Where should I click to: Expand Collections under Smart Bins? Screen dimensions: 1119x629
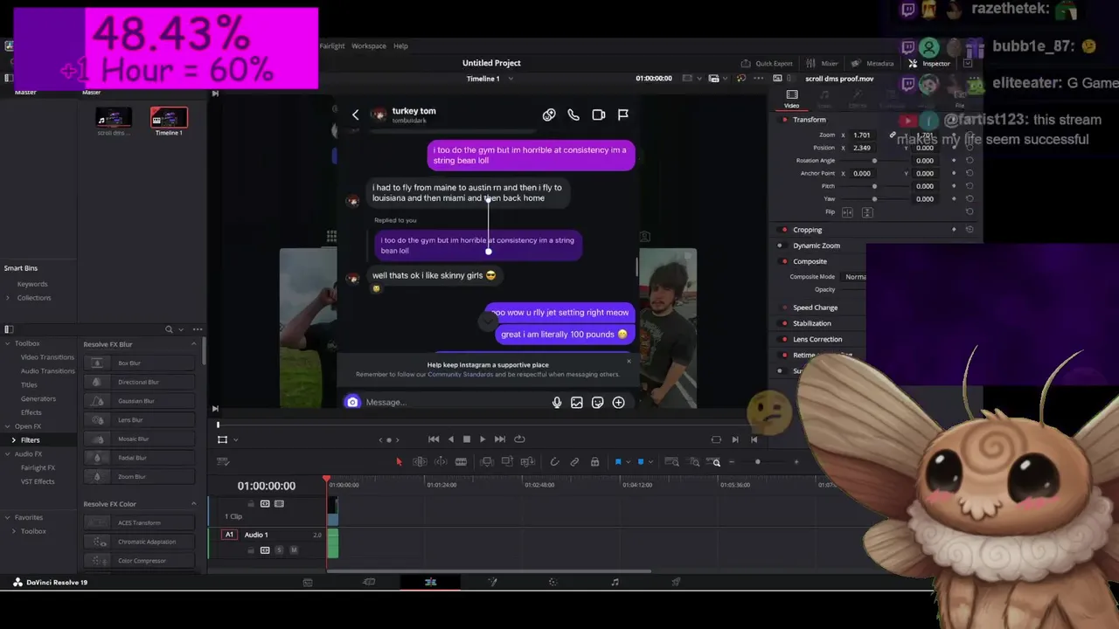[x=8, y=298]
